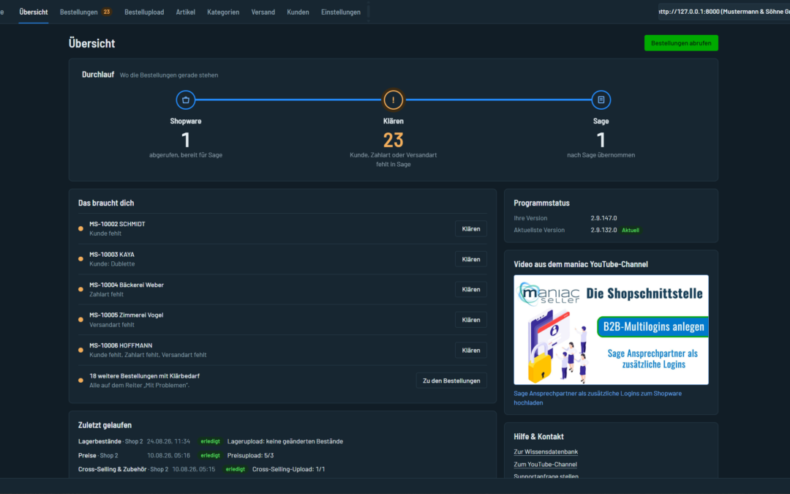
Task: Click the Klären warning stage icon
Action: [x=393, y=100]
